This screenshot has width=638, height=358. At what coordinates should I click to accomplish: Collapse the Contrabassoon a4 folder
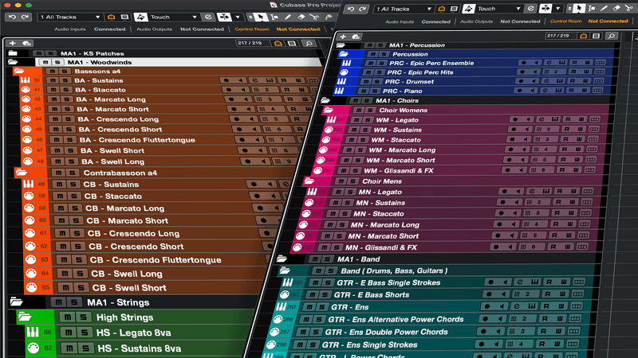pos(22,173)
